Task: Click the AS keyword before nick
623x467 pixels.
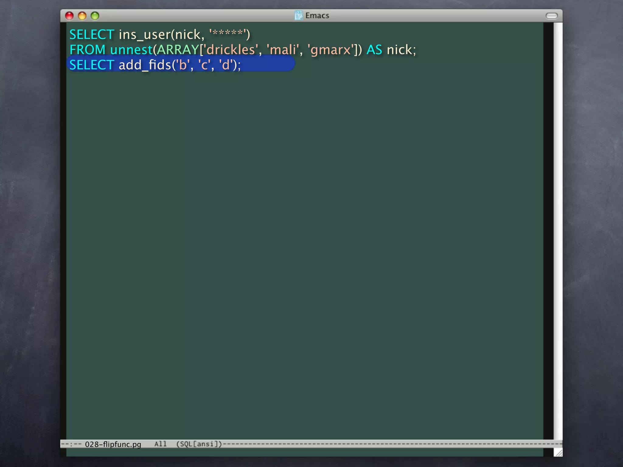Action: (x=374, y=50)
